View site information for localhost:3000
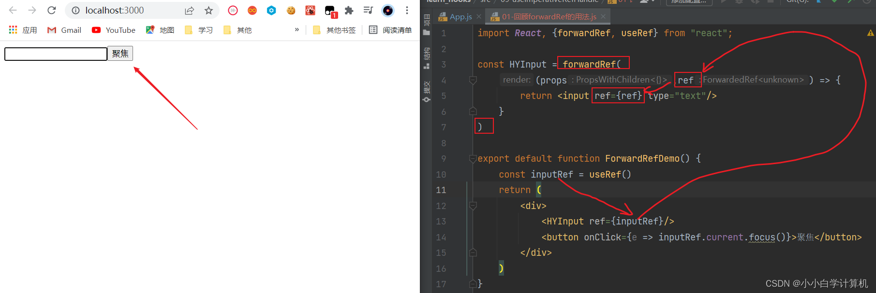This screenshot has height=293, width=876. pos(75,10)
